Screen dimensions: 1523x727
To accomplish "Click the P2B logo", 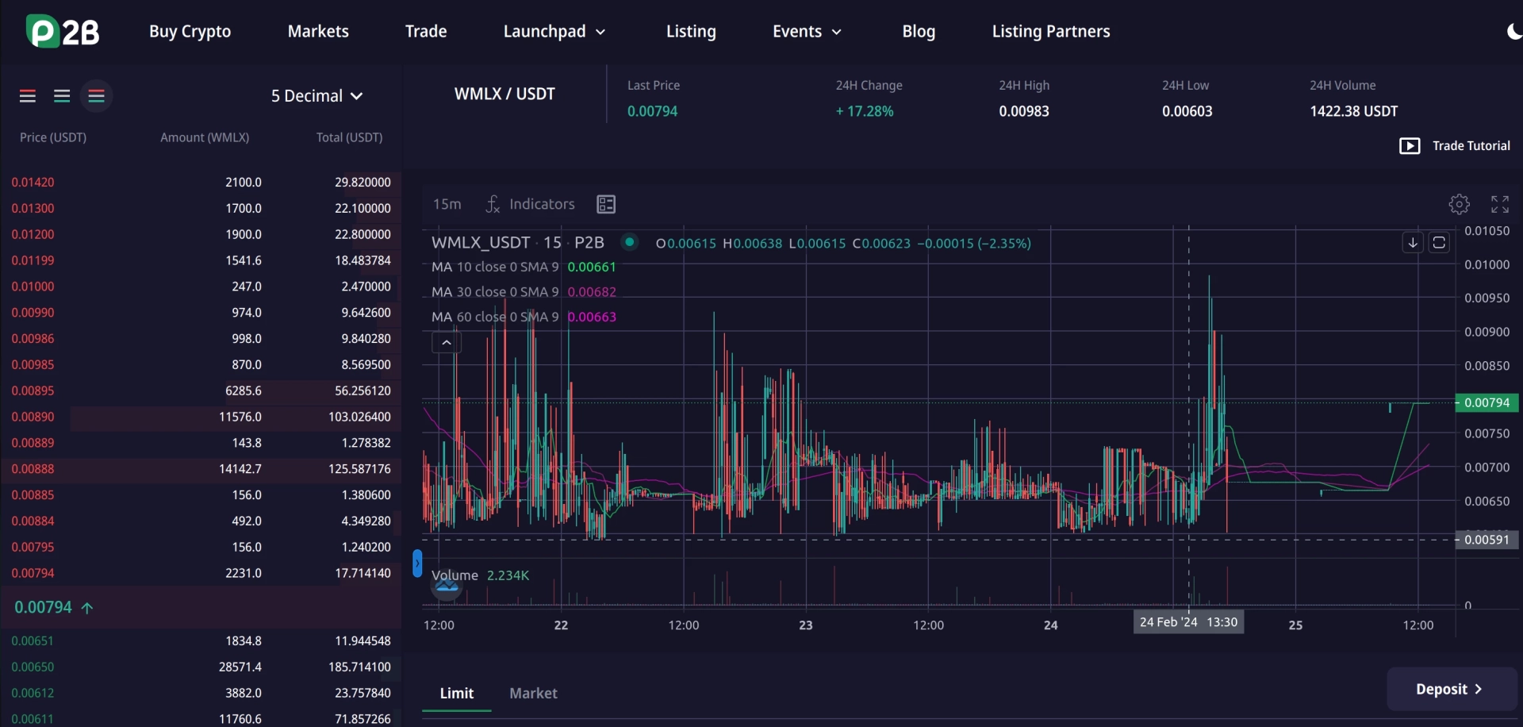I will coord(63,32).
